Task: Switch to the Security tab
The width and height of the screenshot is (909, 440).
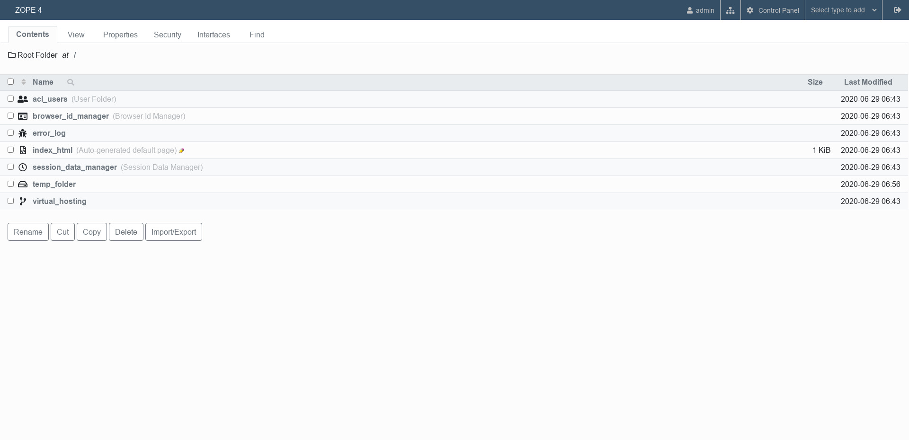Action: [167, 35]
